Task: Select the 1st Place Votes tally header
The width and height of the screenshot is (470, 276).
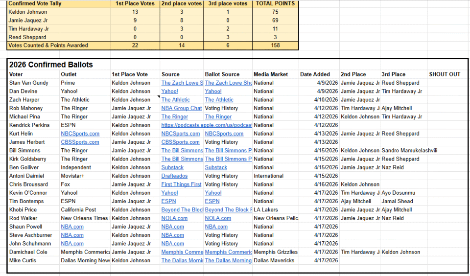Action: [135, 3]
